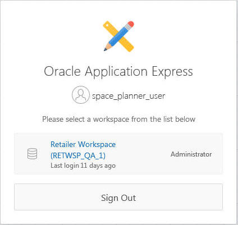Click the user avatar silhouette icon
The height and width of the screenshot is (225, 238).
[x=81, y=95]
